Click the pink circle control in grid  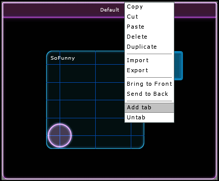60,135
